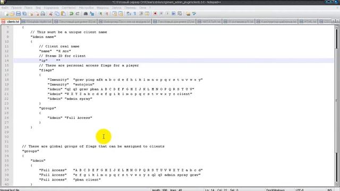Click the Copy toolbar icon
The image size is (340, 191).
pos(57,14)
